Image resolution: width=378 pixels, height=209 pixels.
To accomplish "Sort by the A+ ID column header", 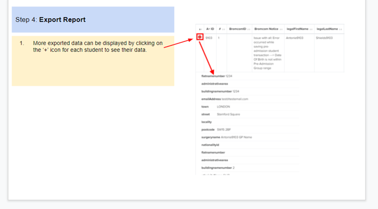I will [x=210, y=29].
